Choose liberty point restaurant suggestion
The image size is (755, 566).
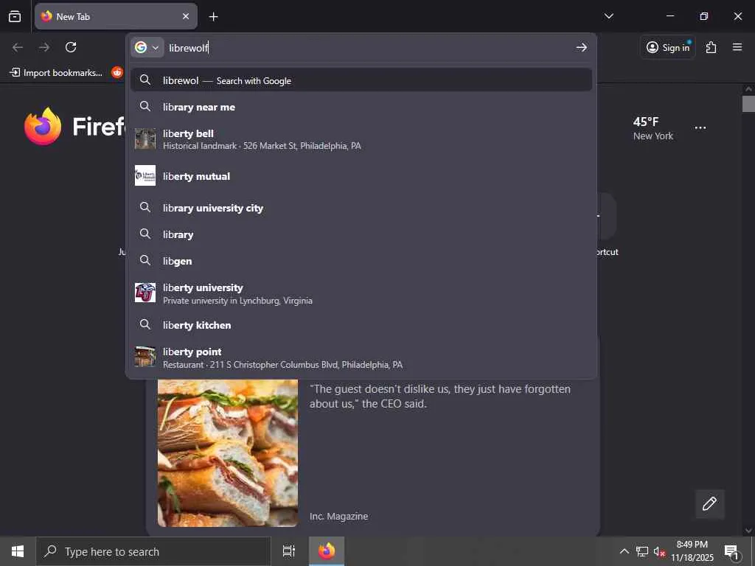coord(361,357)
